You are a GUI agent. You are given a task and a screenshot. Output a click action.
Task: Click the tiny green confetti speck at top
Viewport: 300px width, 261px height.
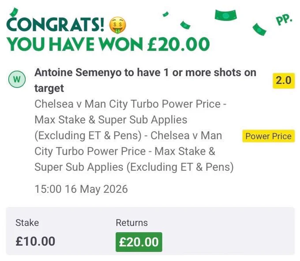click(x=165, y=14)
